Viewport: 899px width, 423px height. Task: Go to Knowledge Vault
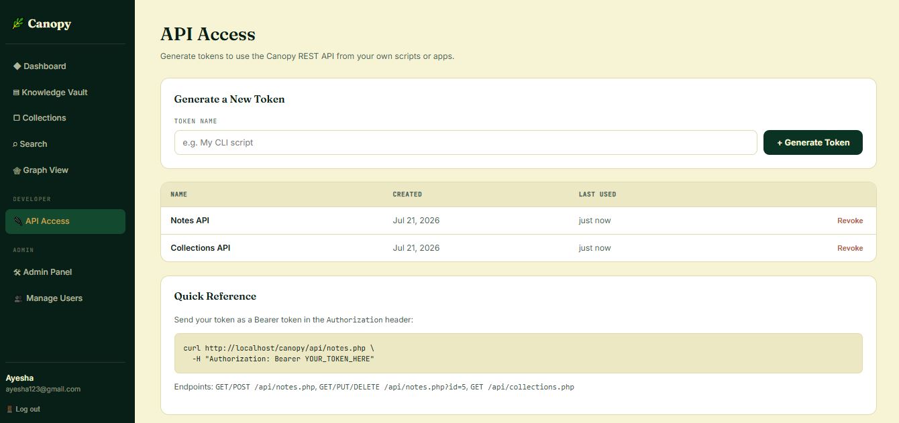pos(65,93)
